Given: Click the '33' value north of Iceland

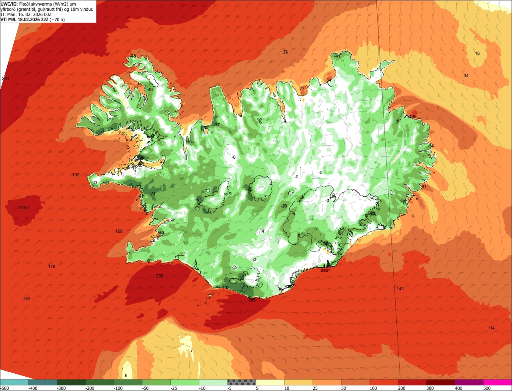Looking at the screenshot, I should click(x=285, y=52).
